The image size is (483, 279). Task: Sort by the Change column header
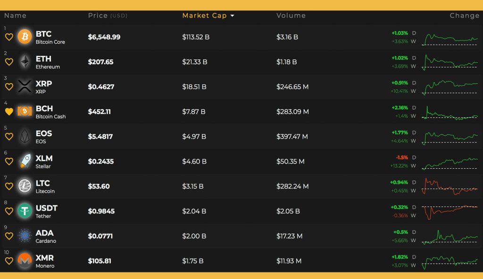[x=464, y=16]
